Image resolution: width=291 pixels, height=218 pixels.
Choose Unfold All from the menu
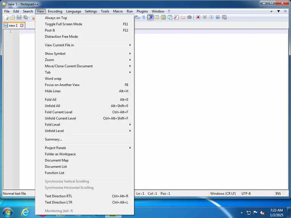pyautogui.click(x=85, y=106)
